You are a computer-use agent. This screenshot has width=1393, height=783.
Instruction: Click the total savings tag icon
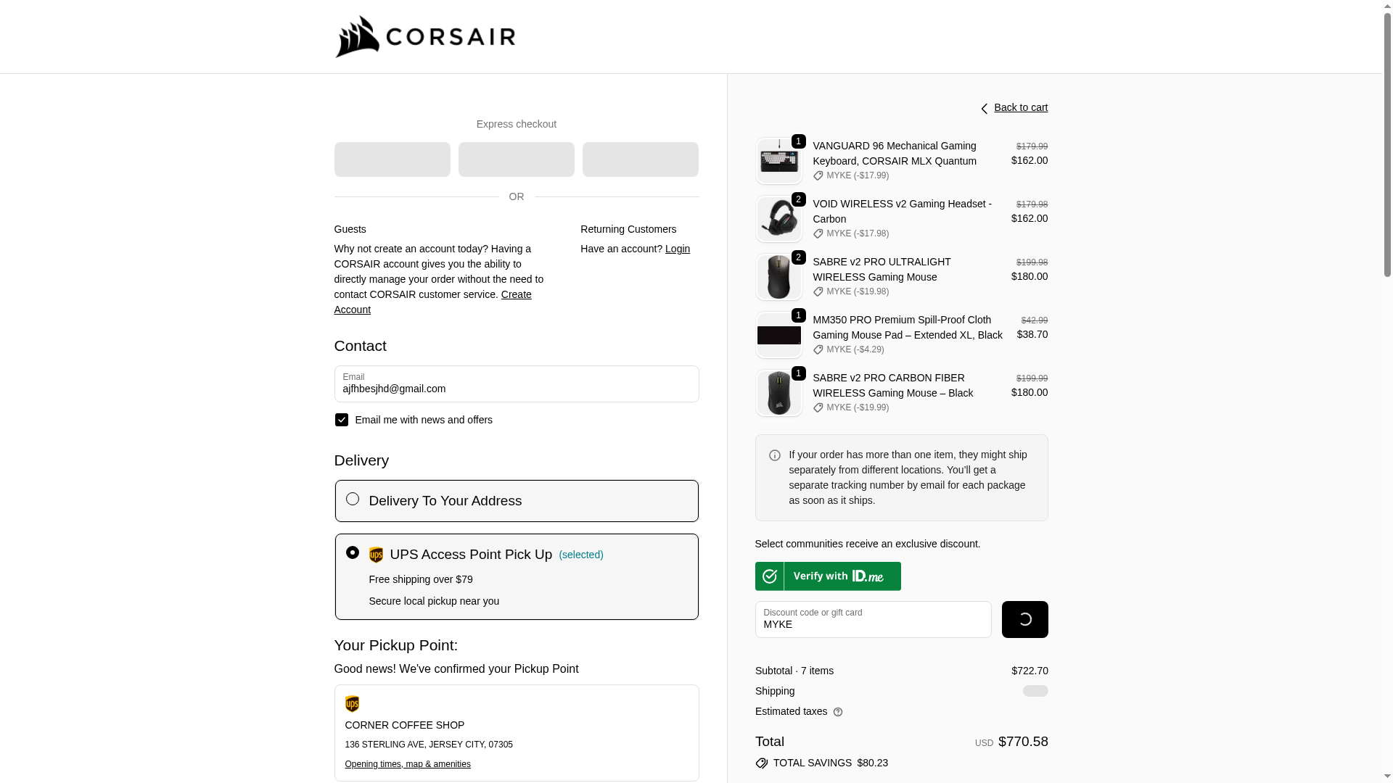761,763
